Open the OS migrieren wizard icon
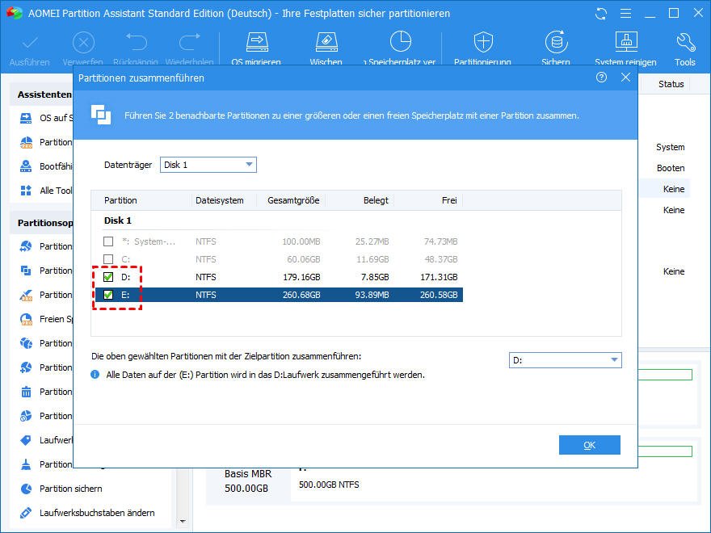The image size is (711, 533). [x=256, y=44]
